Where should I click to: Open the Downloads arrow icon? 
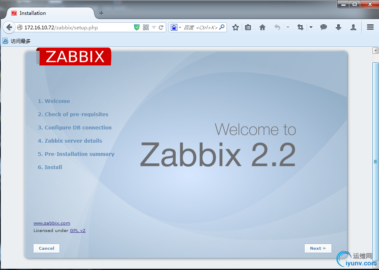(x=338, y=27)
